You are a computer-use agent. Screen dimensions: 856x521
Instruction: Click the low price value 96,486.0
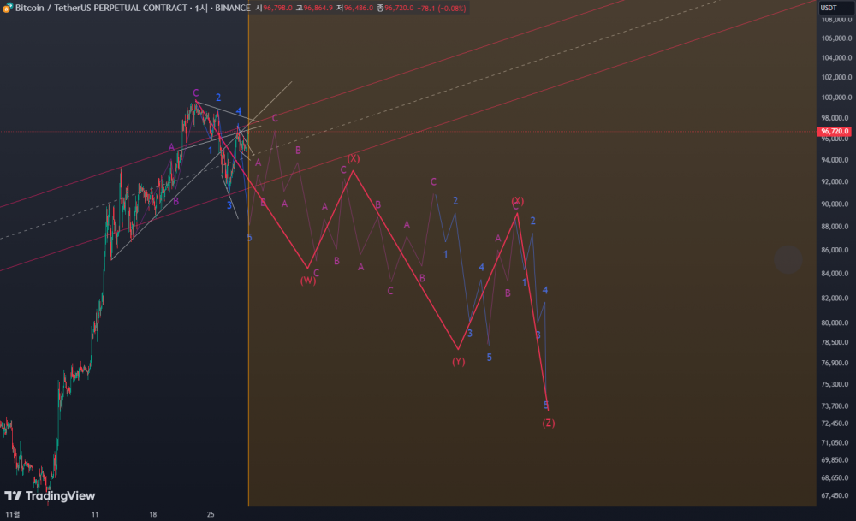pyautogui.click(x=359, y=8)
